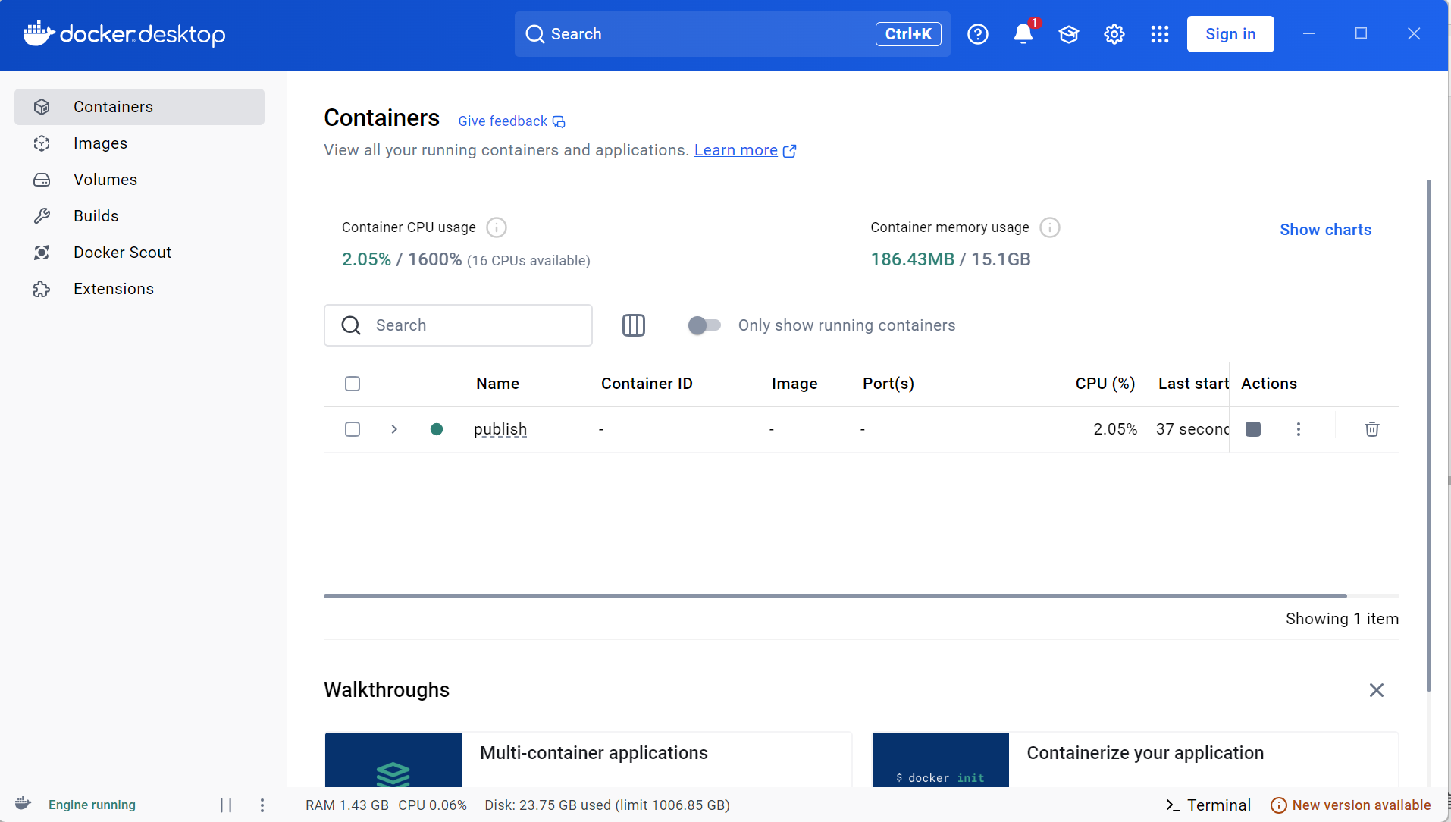This screenshot has height=822, width=1451.
Task: Sort by Last started column header
Action: coord(1193,384)
